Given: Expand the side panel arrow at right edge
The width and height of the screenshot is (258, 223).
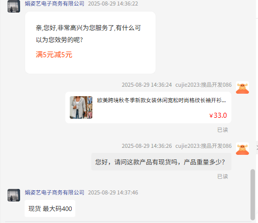Looking at the screenshot, I should pos(257,148).
